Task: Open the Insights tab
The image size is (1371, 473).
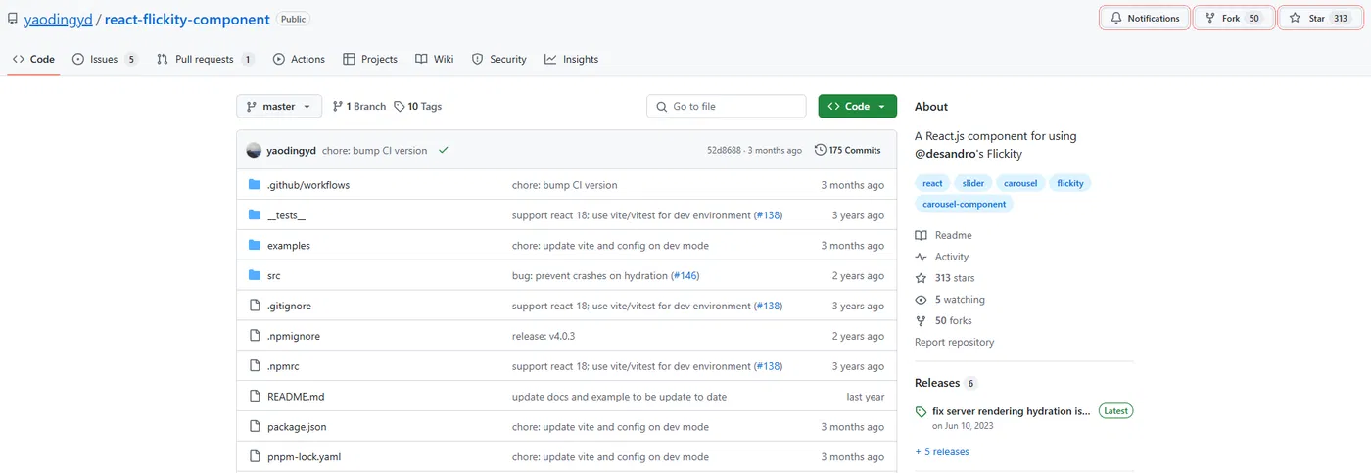Action: click(572, 59)
